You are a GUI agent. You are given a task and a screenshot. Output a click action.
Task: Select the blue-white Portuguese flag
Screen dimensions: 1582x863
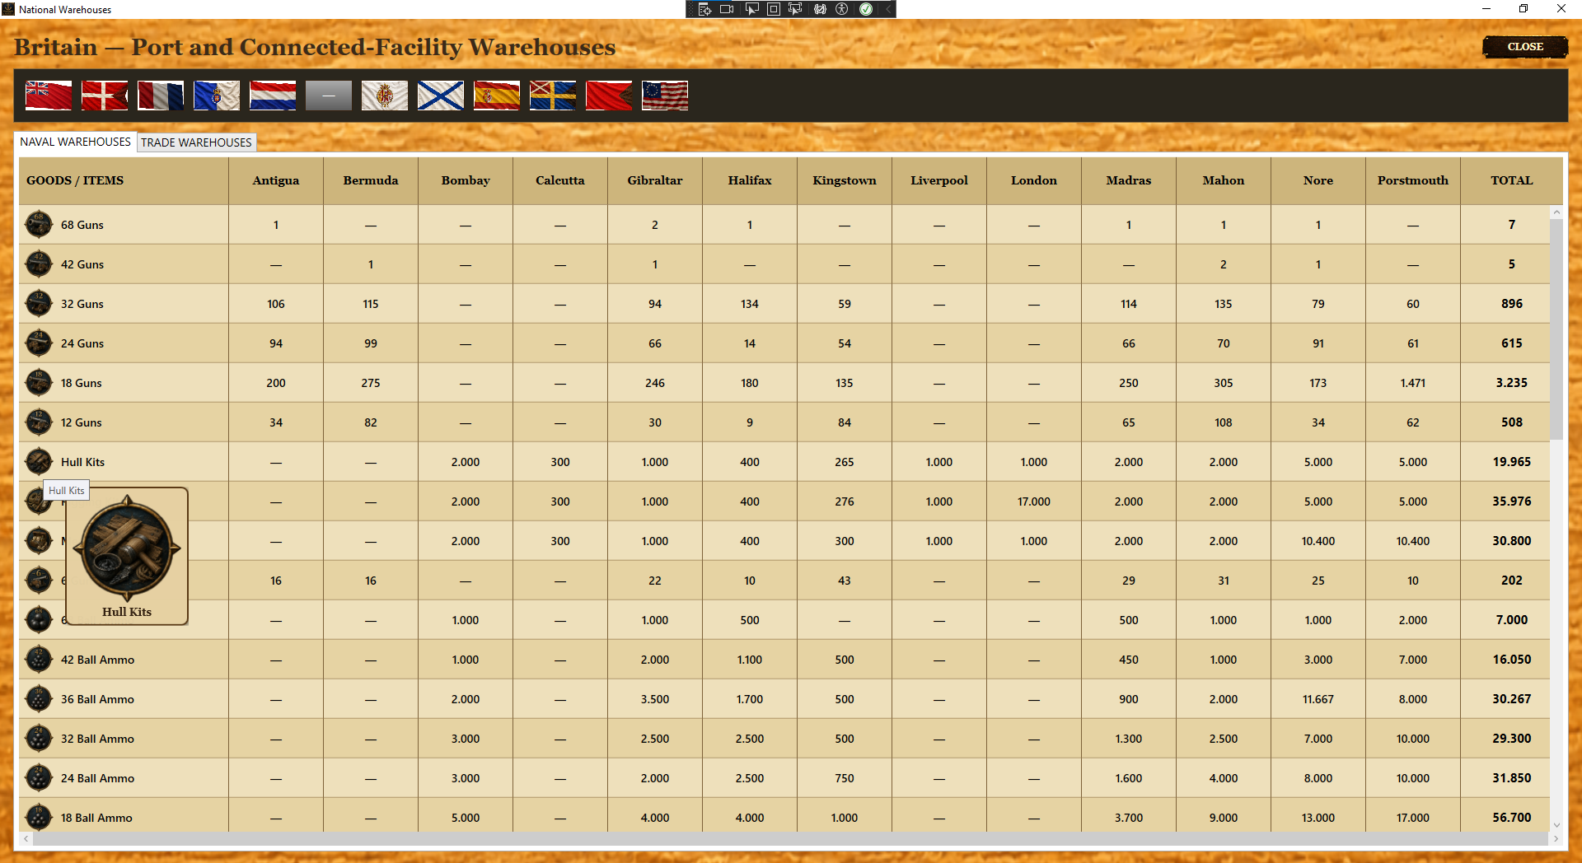click(x=217, y=96)
